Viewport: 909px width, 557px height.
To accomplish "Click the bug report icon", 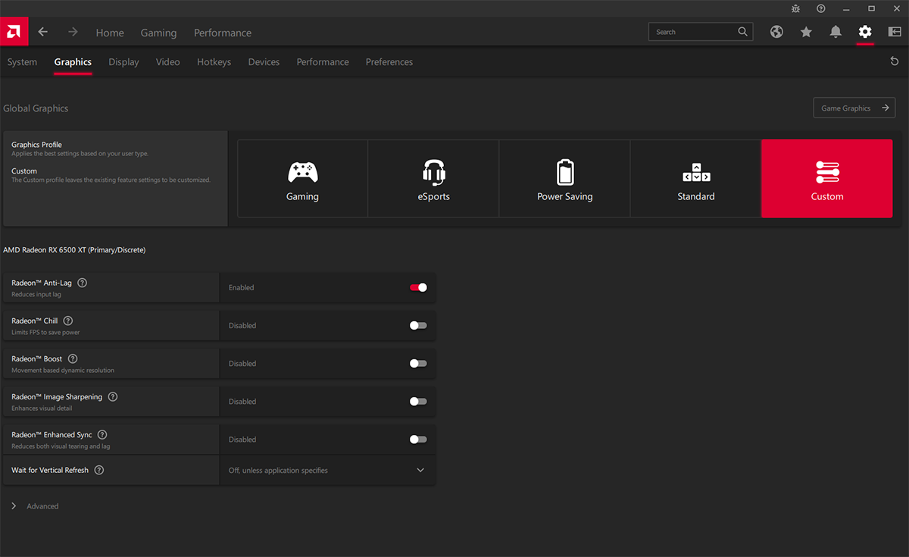I will 795,8.
